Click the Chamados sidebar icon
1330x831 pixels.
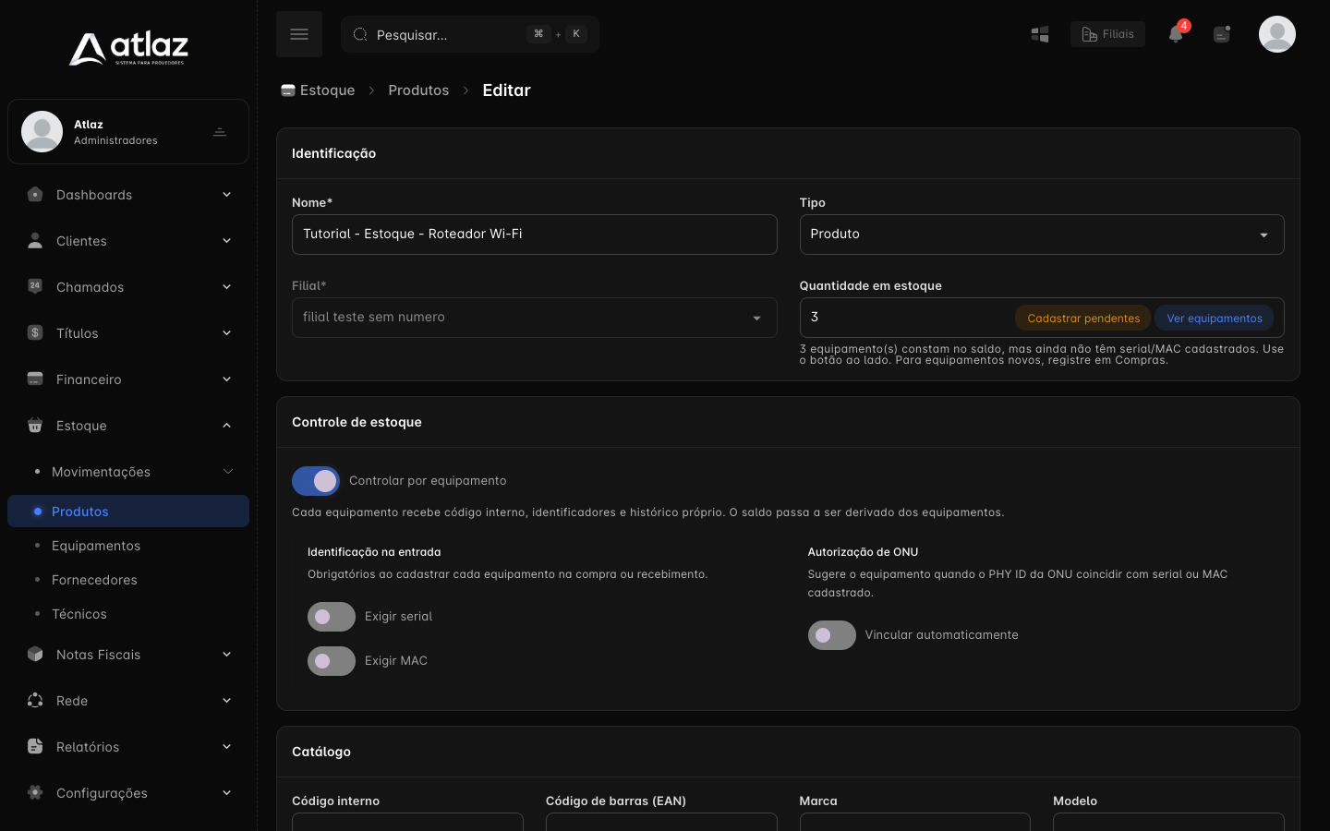35,286
